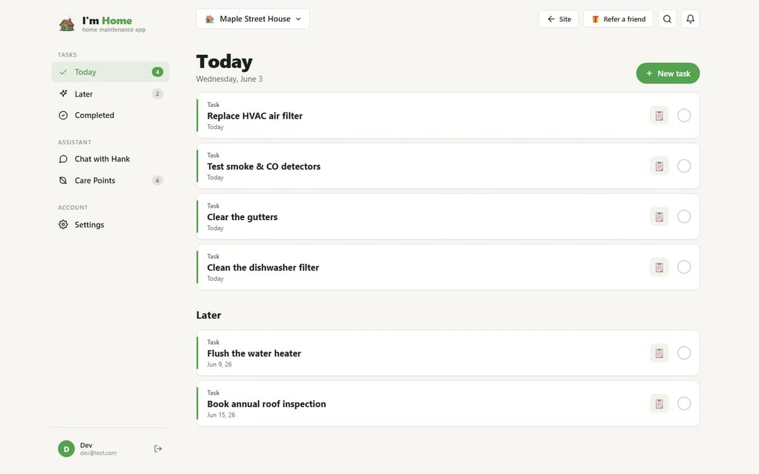
Task: Click the Later count badge showing 2
Action: (x=157, y=93)
